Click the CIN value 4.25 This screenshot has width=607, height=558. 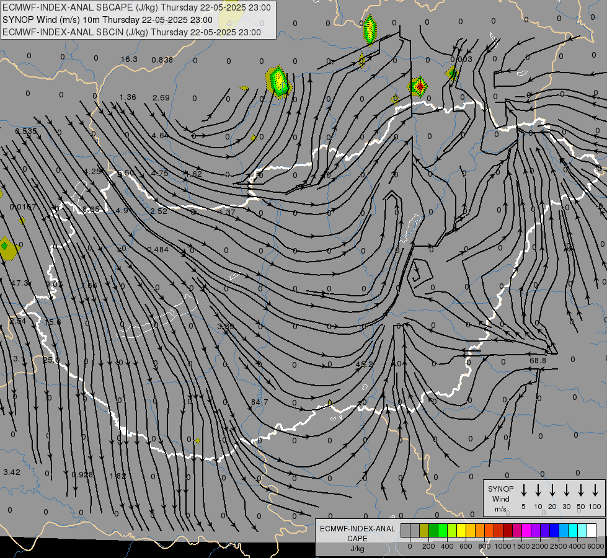[92, 172]
